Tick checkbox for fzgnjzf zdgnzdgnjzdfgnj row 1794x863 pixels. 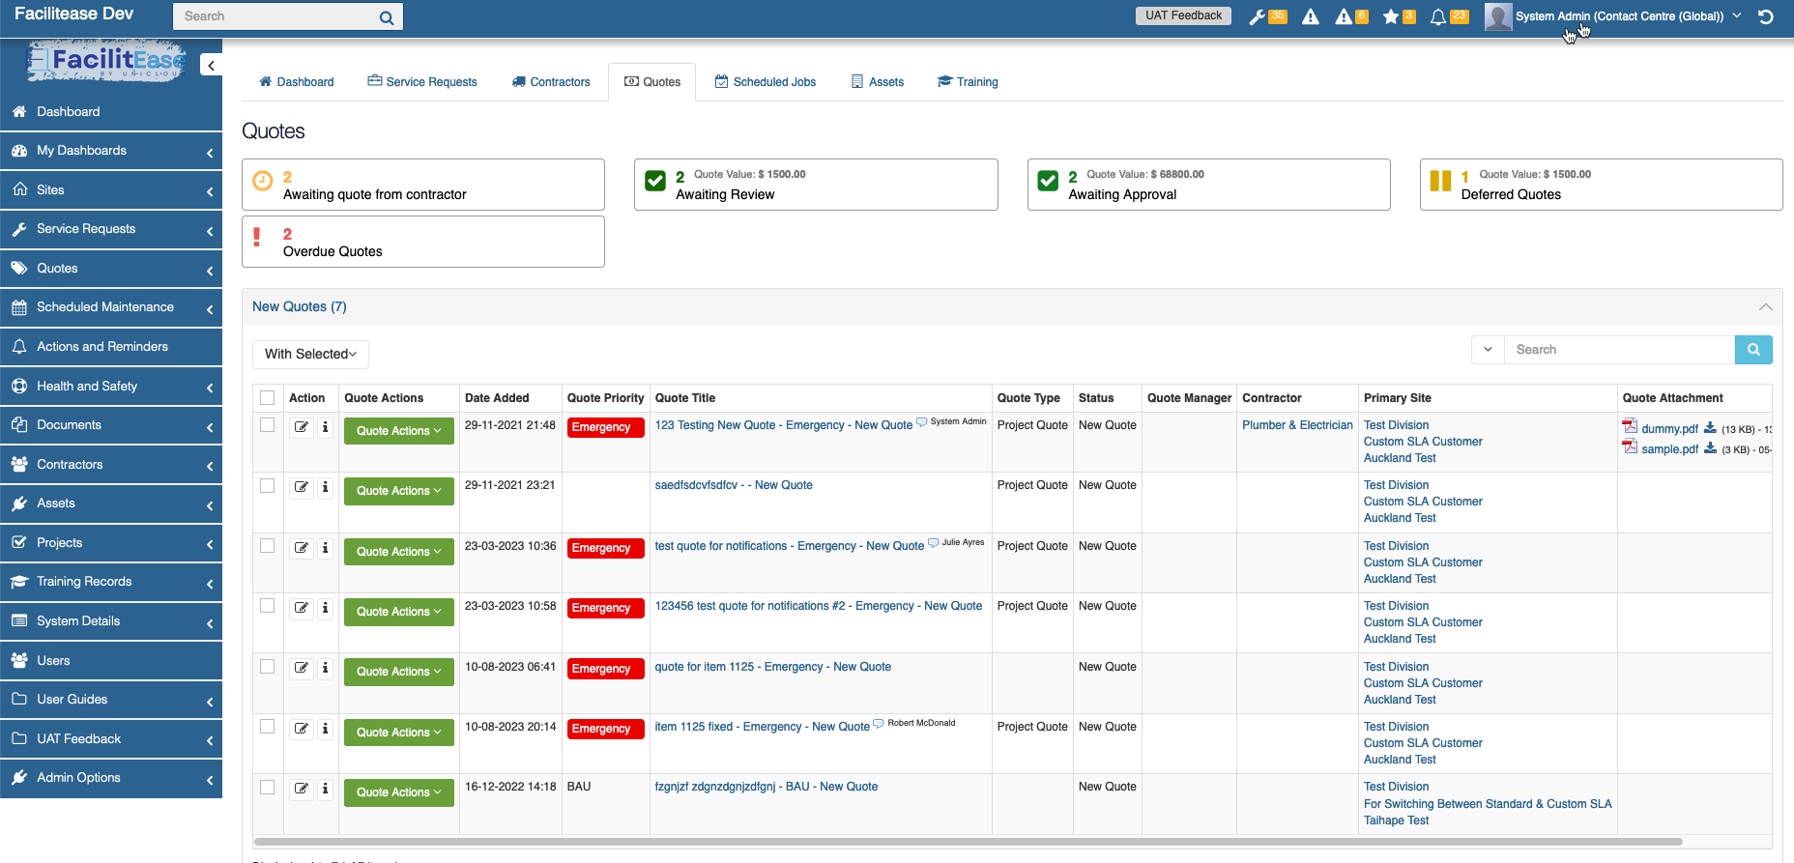(268, 787)
